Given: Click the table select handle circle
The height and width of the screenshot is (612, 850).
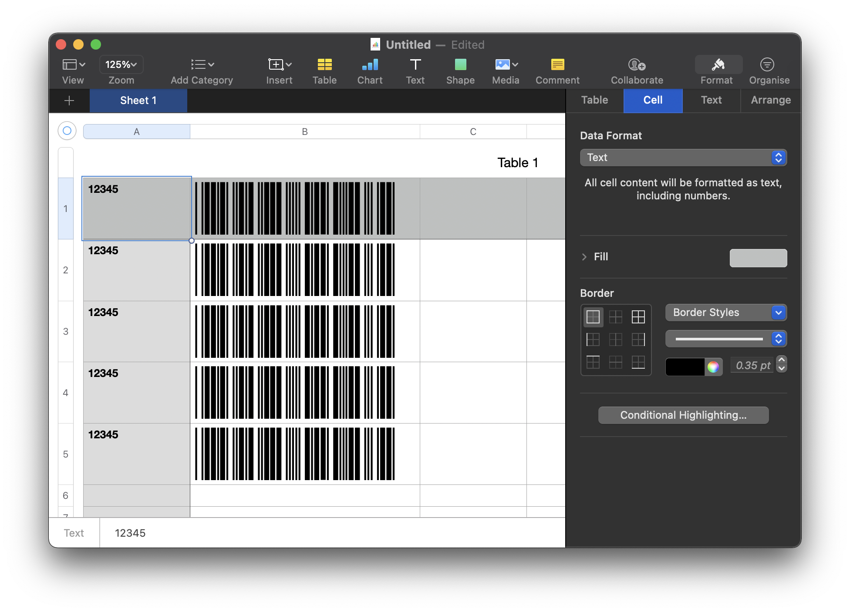Looking at the screenshot, I should [67, 131].
